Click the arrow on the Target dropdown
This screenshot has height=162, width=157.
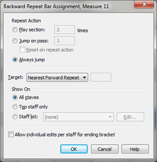[84, 78]
